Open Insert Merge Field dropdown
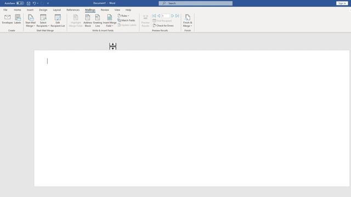Viewport: 351px width, 197px height. [110, 21]
